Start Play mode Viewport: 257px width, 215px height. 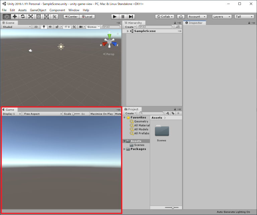(x=115, y=16)
